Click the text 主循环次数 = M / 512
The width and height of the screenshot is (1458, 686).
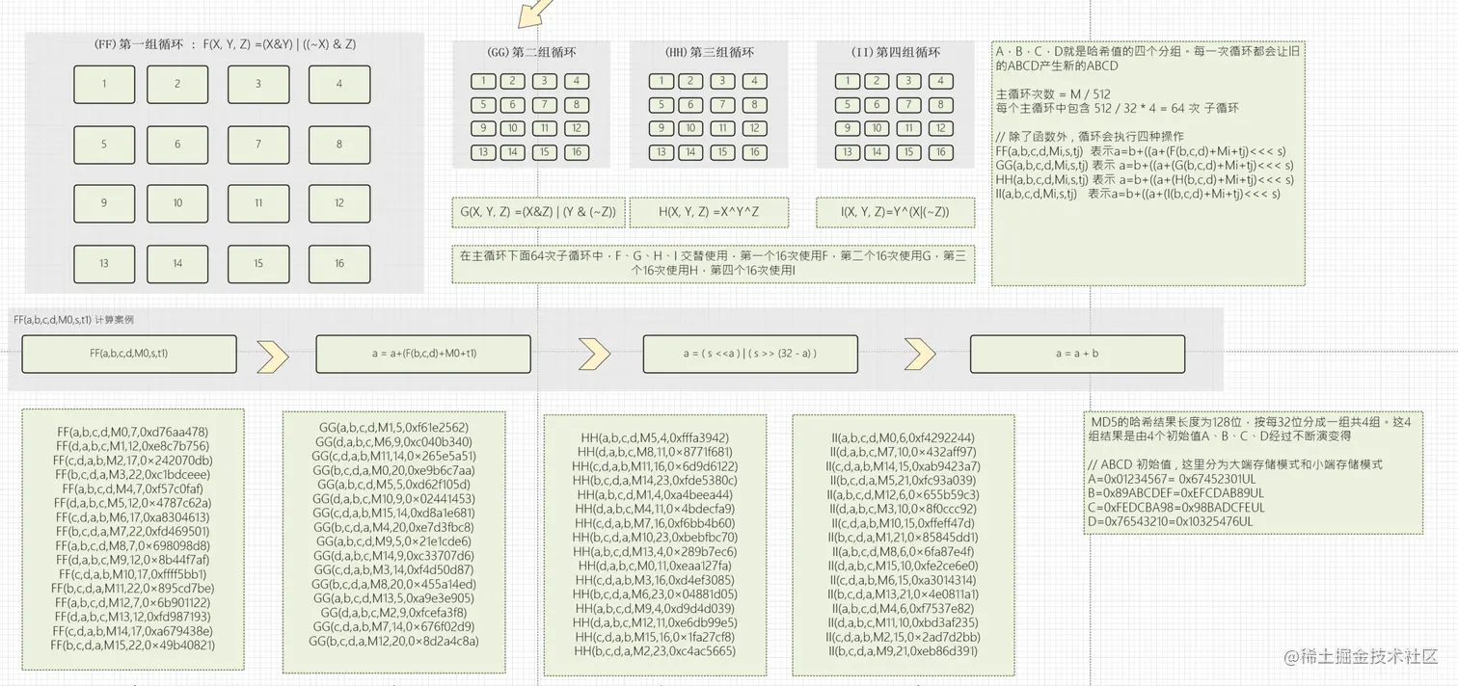[1054, 93]
